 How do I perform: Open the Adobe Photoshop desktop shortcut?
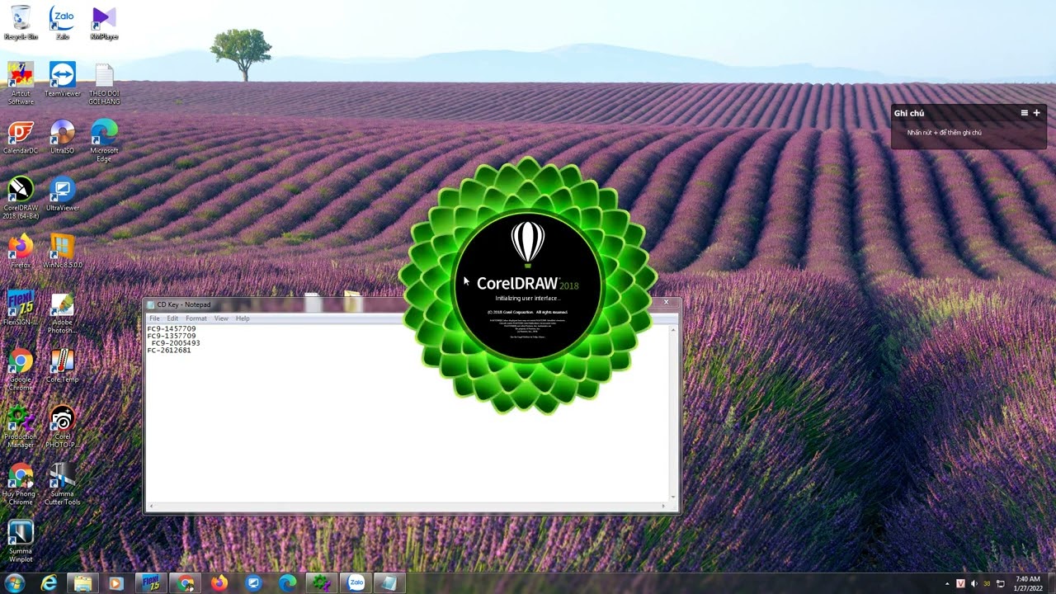[x=62, y=313]
